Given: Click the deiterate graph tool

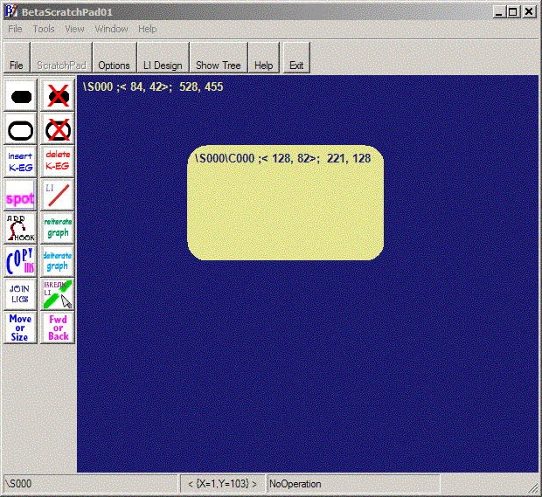Looking at the screenshot, I should point(58,261).
